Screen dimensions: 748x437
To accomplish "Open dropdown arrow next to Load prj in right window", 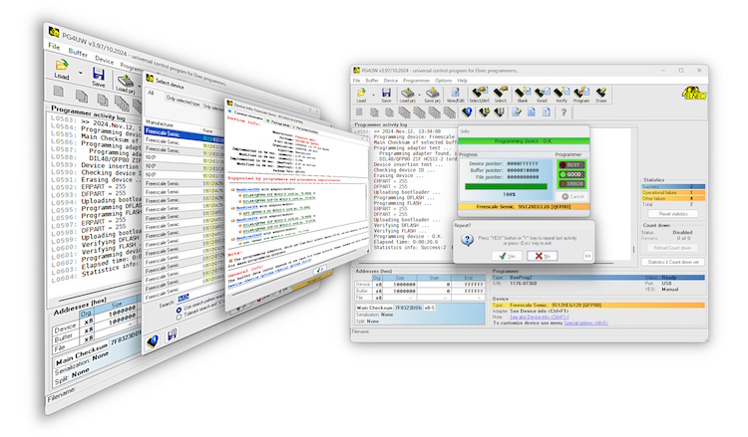I will 419,95.
